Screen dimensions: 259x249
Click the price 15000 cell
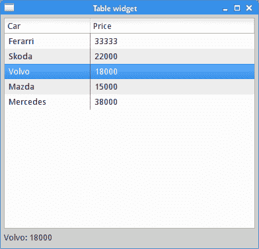pos(172,87)
